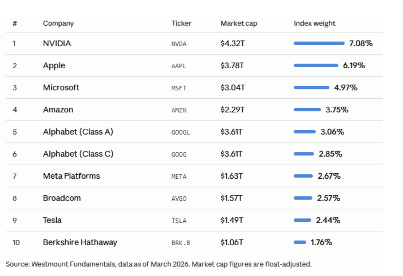Click the GOOGL ticker symbol
Viewport: 403px width, 276px height.
(x=180, y=132)
